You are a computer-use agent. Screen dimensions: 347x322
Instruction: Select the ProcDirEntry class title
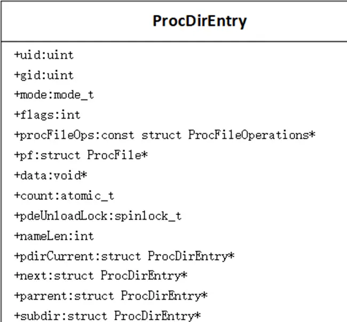(200, 21)
